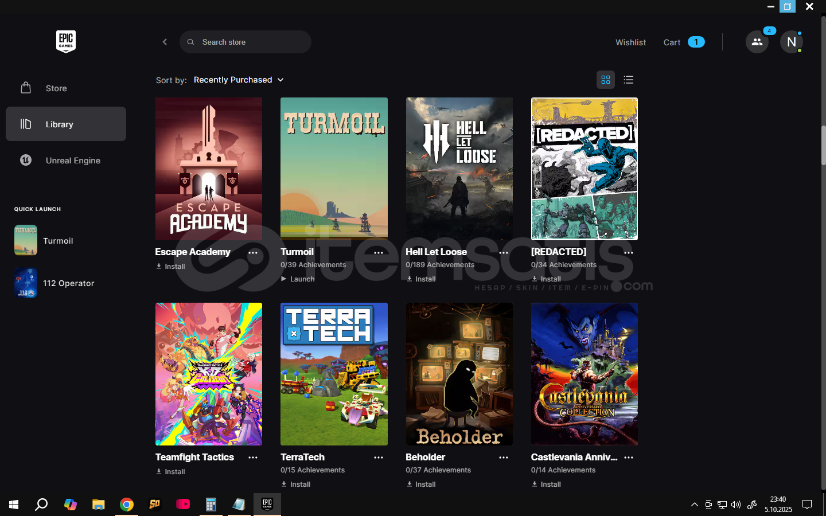
Task: Switch to grid view layout
Action: [x=606, y=80]
